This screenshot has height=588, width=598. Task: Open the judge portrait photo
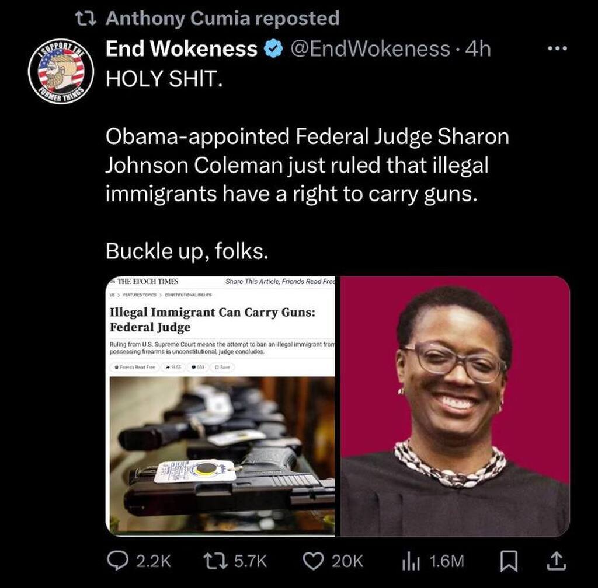(x=455, y=406)
